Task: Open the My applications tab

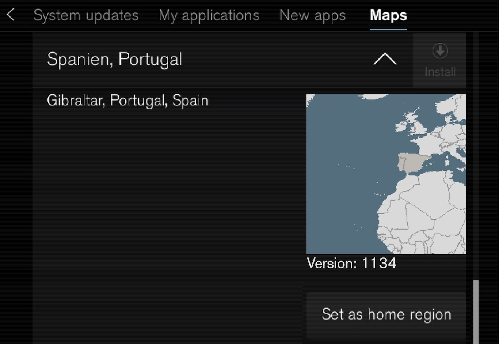Action: click(x=209, y=15)
